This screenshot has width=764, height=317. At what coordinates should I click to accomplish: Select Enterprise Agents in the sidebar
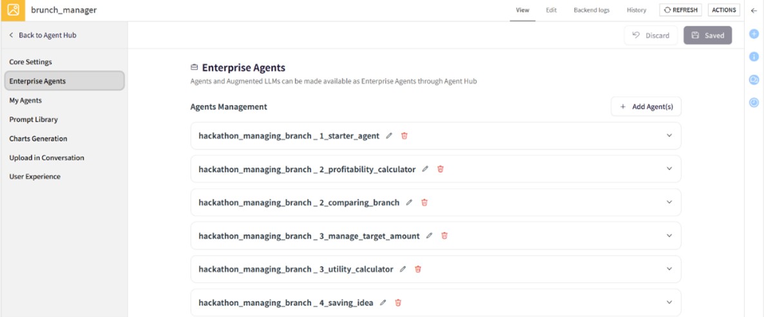click(64, 81)
